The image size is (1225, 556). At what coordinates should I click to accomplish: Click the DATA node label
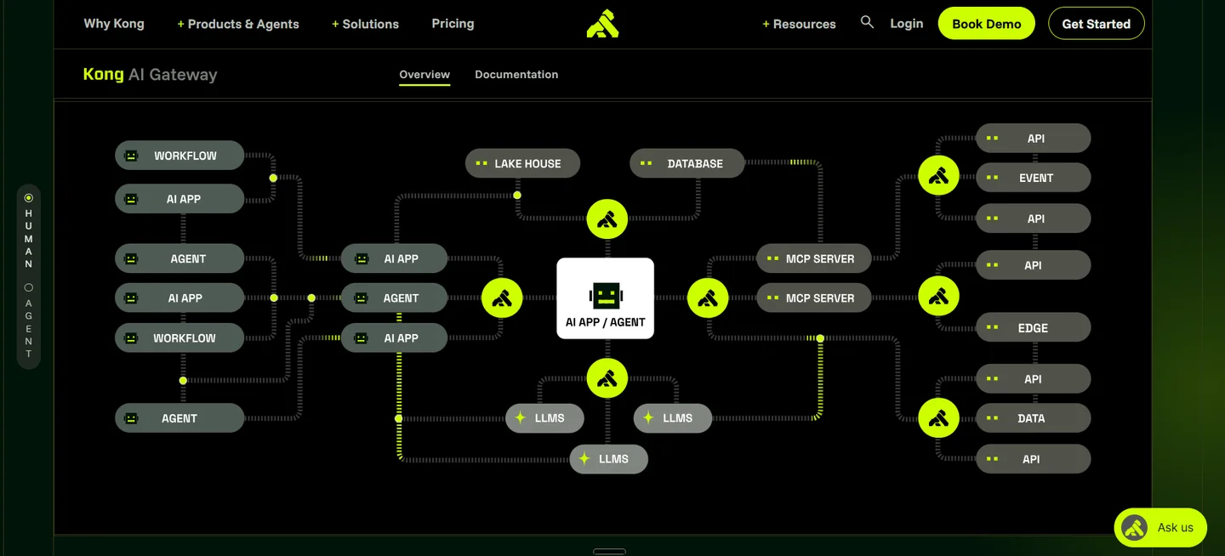1031,418
